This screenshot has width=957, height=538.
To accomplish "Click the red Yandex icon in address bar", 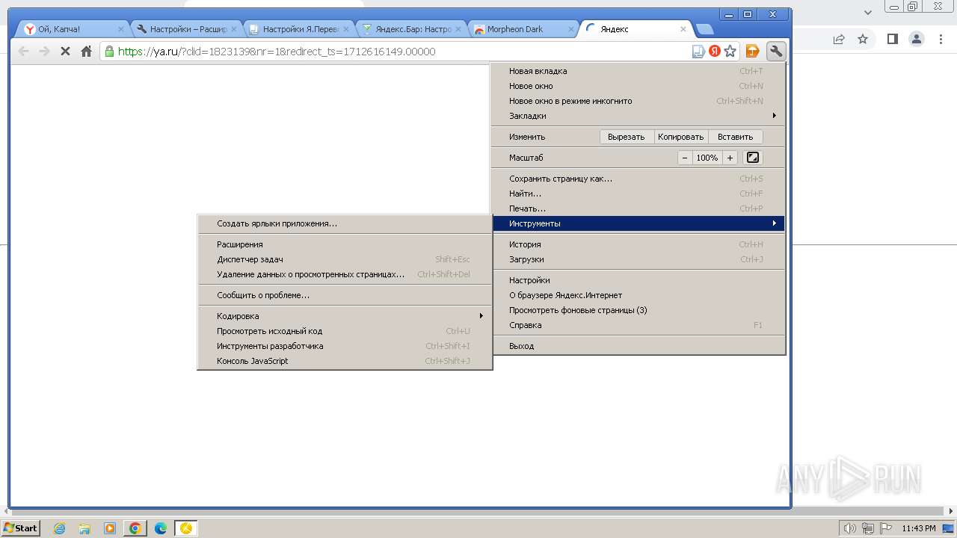I will click(x=715, y=51).
